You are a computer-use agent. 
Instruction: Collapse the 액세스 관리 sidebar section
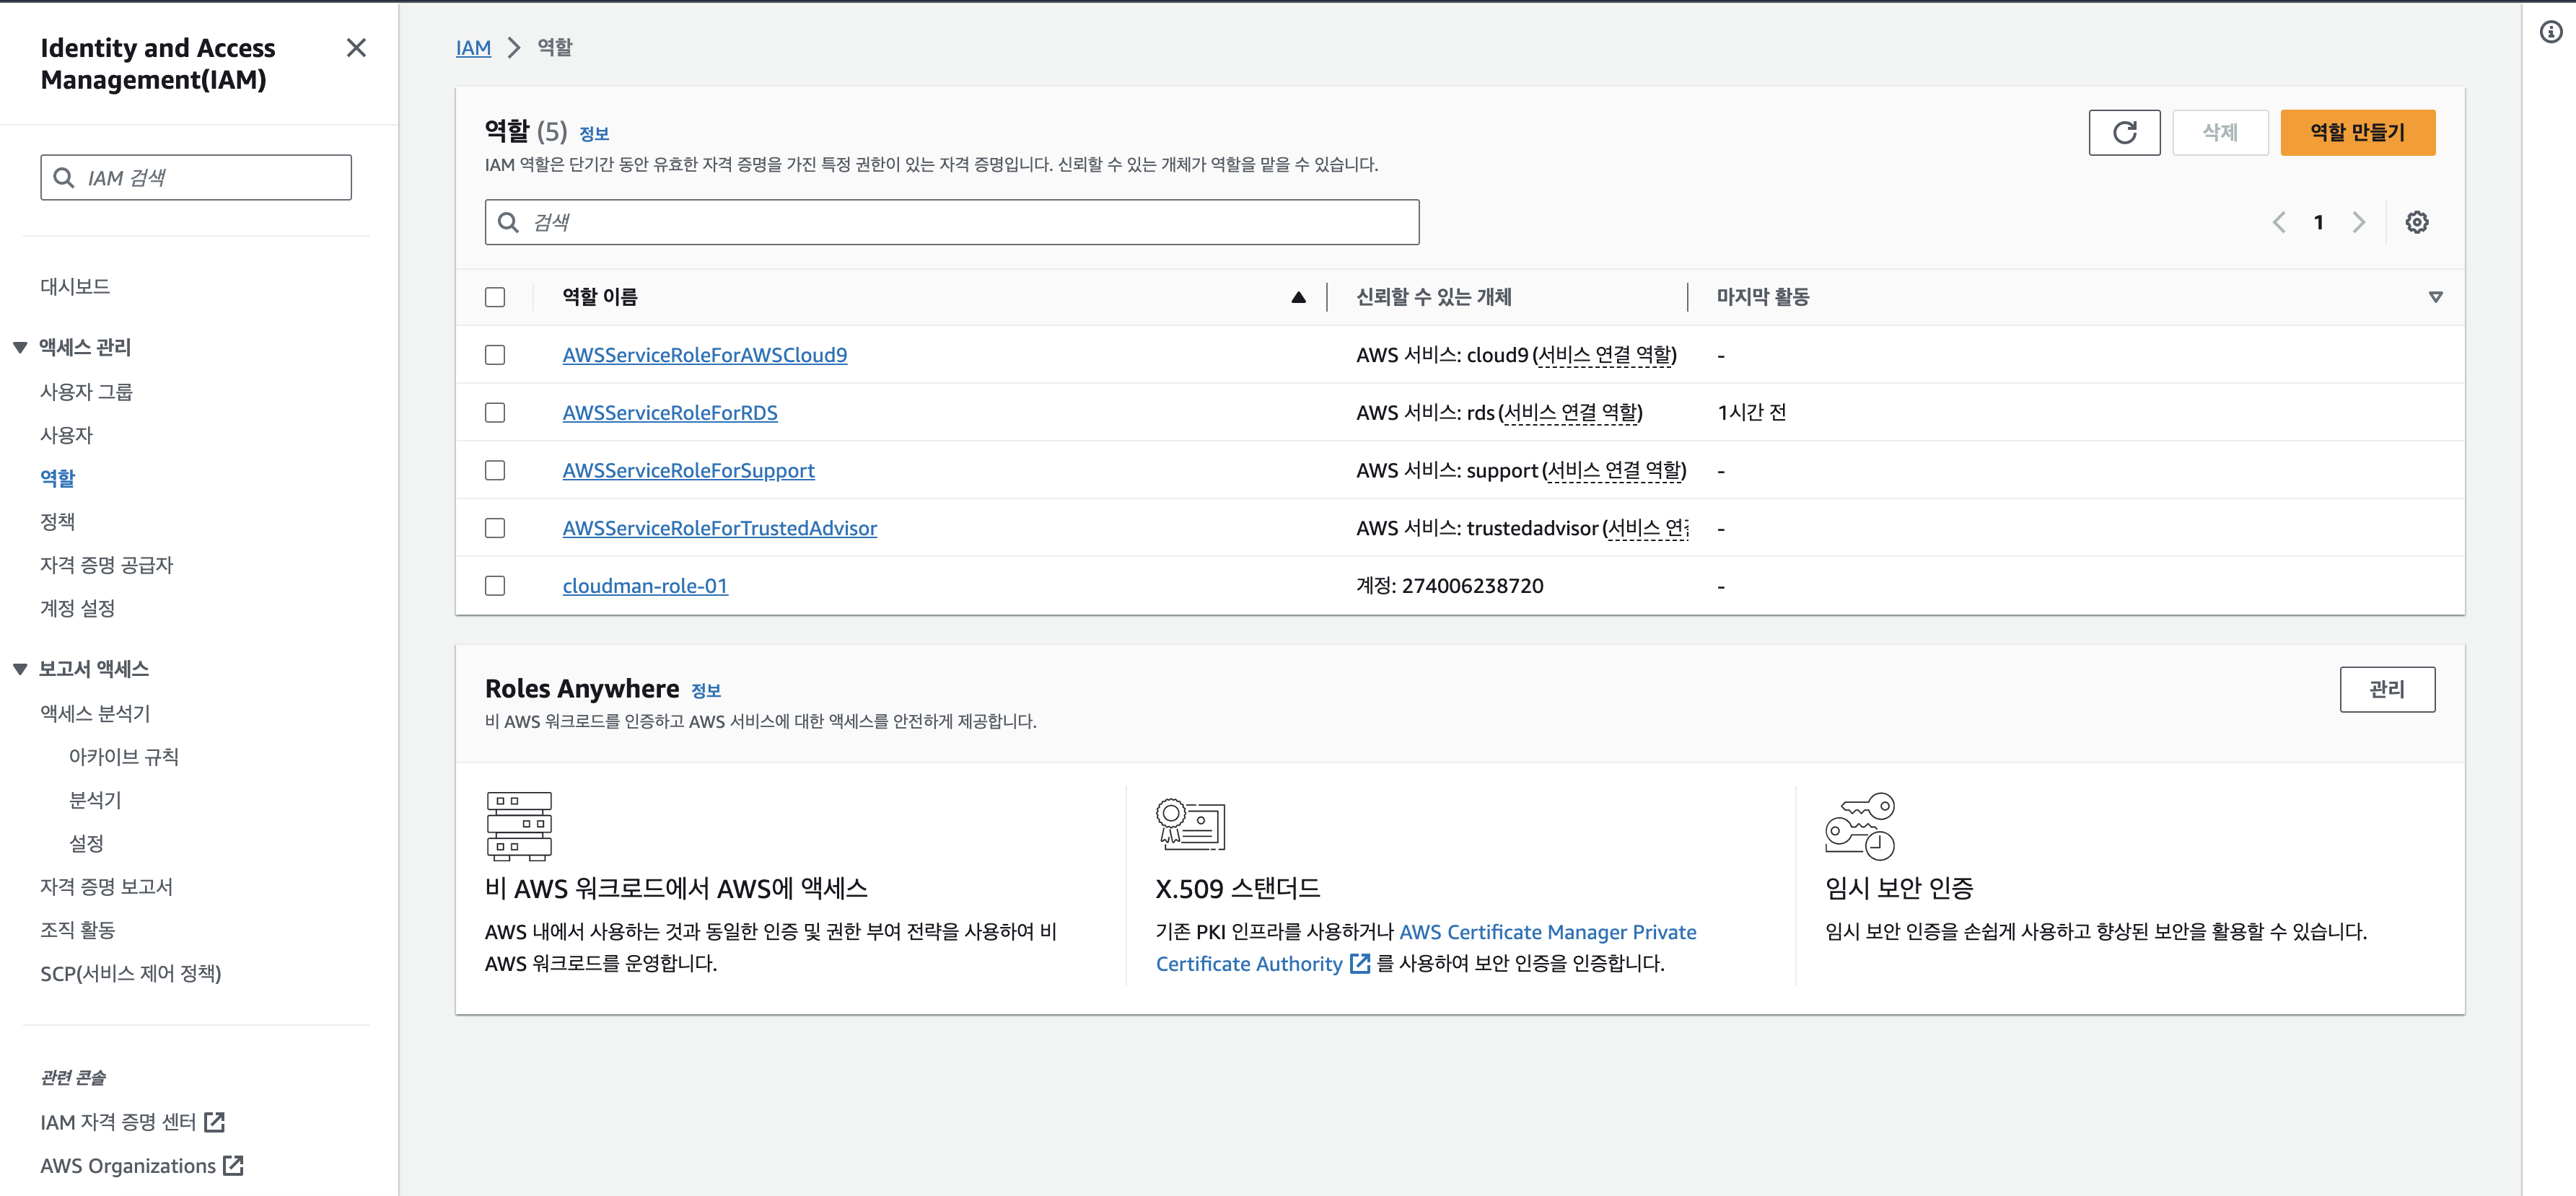[20, 347]
